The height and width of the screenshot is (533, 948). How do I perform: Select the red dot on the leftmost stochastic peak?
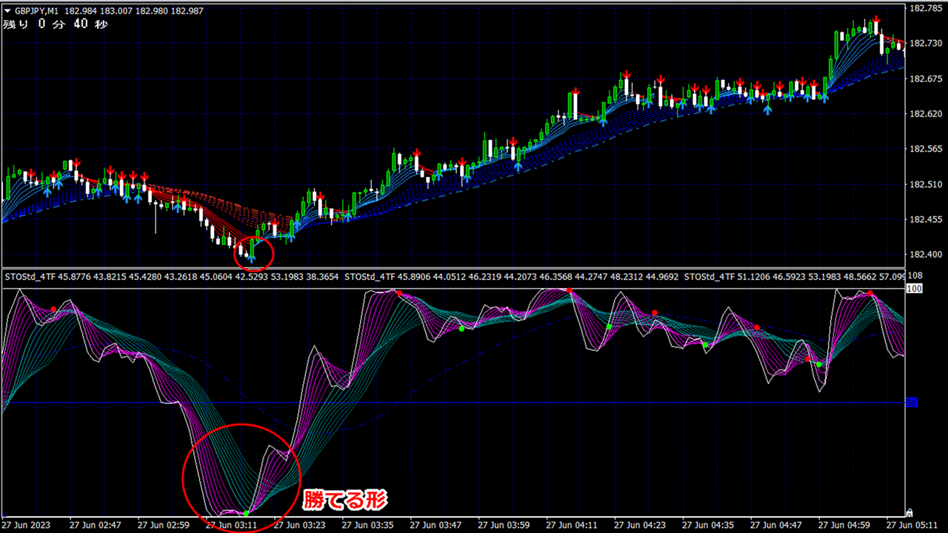(53, 309)
